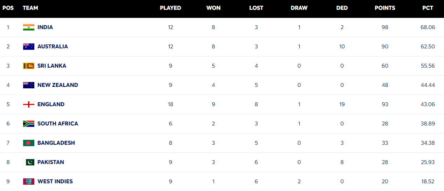Click the Pakistan flag icon
The height and width of the screenshot is (191, 444).
(x=29, y=162)
